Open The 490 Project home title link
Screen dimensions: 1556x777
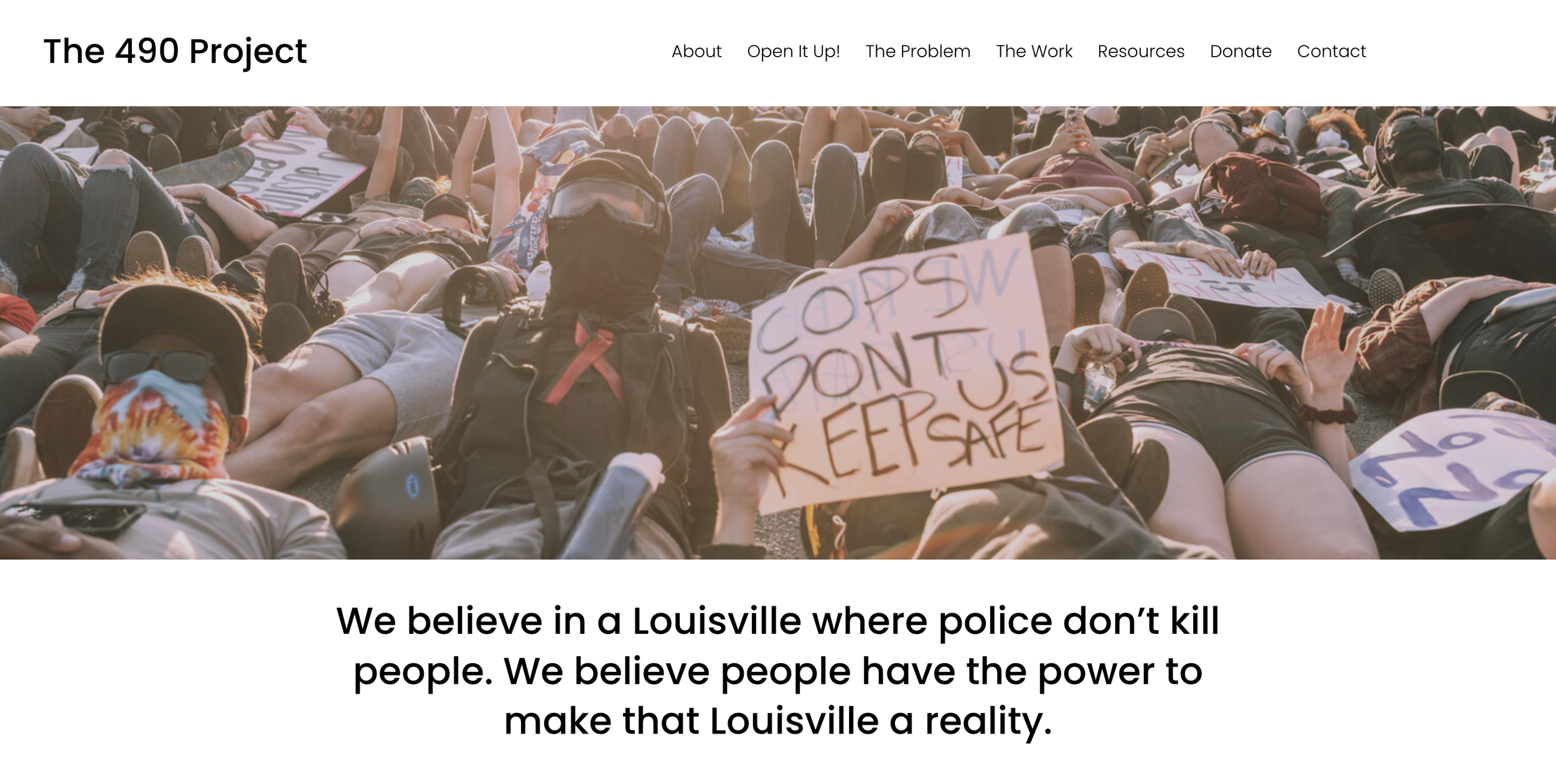[x=175, y=51]
